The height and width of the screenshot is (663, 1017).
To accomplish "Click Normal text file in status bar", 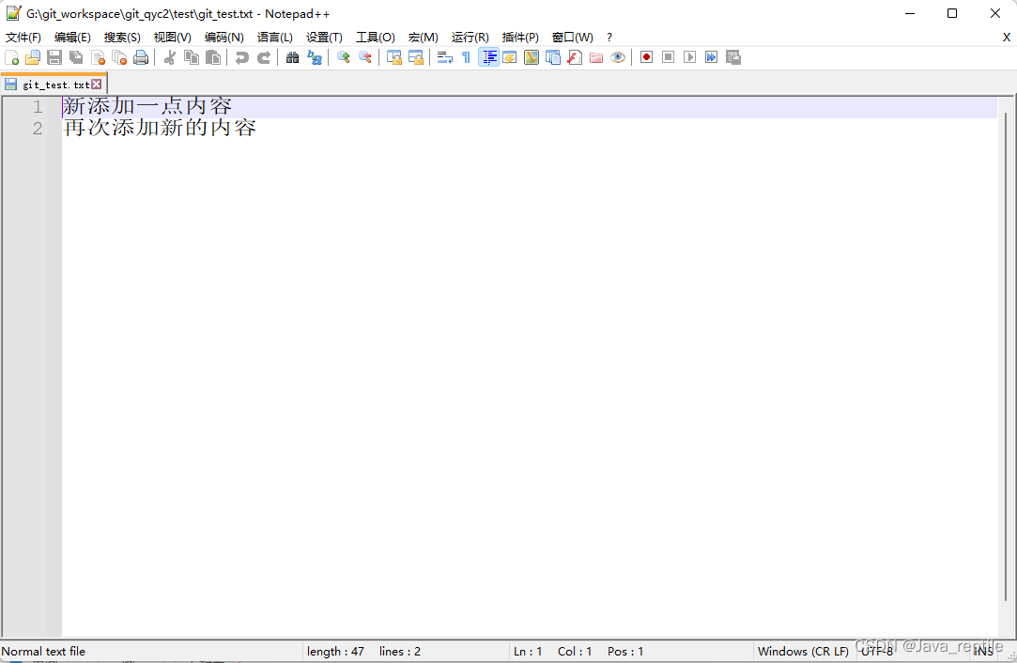I will click(43, 652).
